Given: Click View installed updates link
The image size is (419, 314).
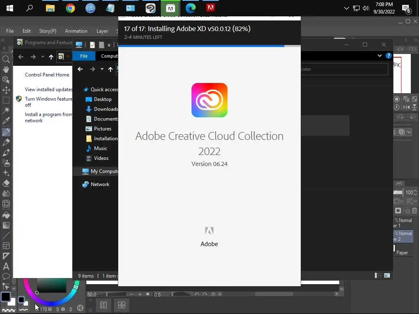Looking at the screenshot, I should tap(49, 90).
